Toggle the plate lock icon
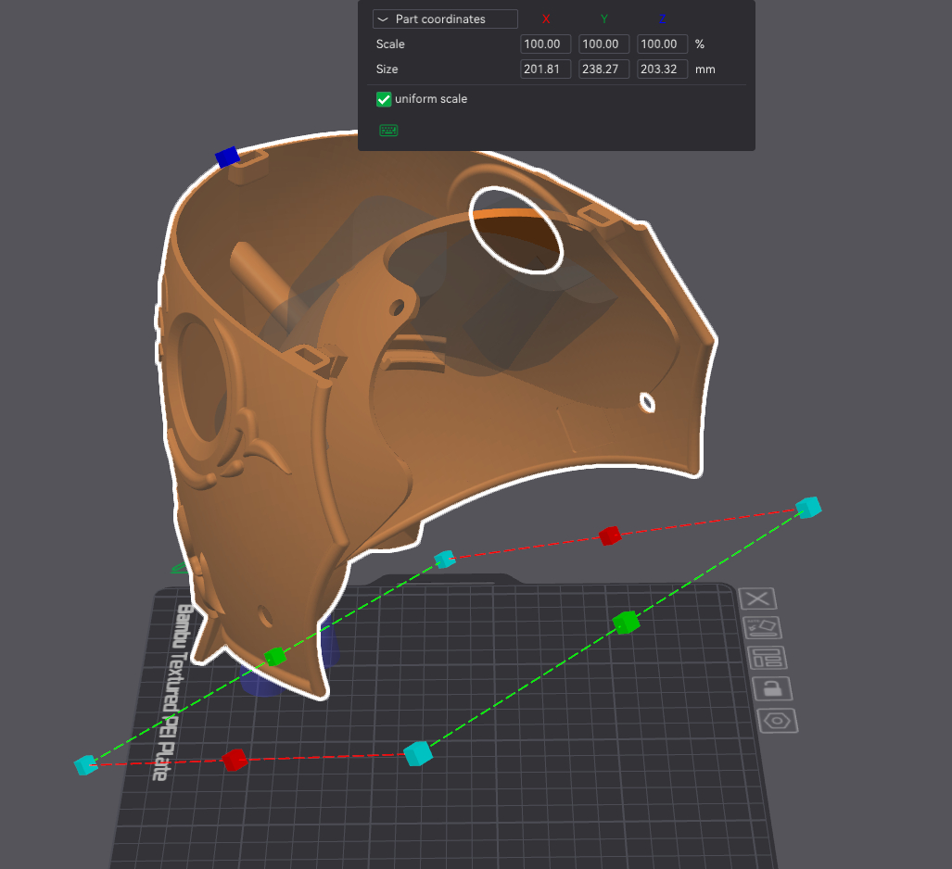The width and height of the screenshot is (952, 869). click(771, 688)
